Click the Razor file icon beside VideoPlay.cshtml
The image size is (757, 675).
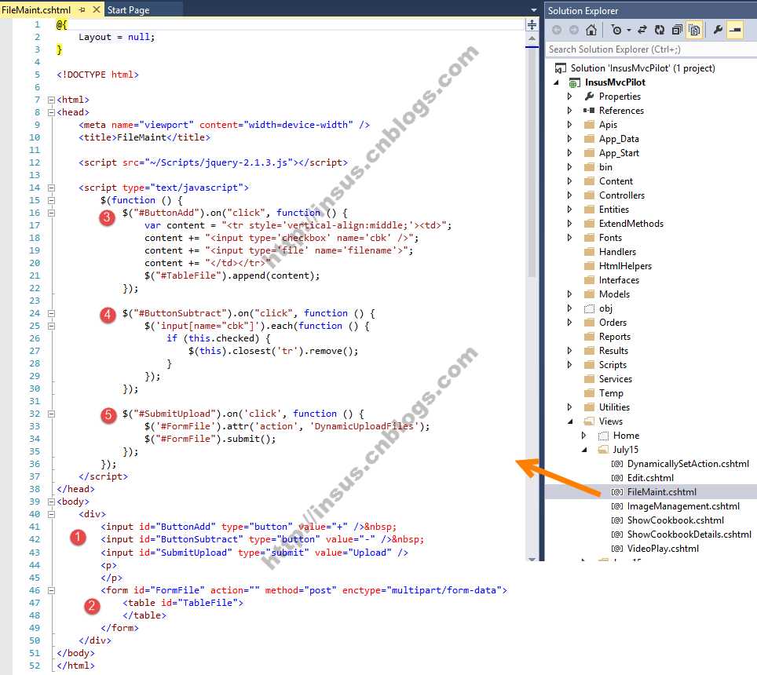click(x=616, y=549)
